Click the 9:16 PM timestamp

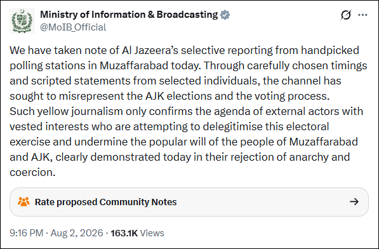[27, 233]
